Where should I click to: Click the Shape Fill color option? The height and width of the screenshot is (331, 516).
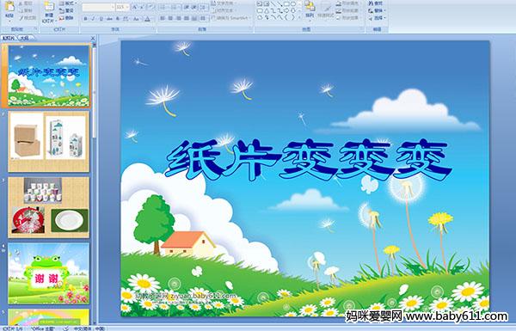pos(348,3)
